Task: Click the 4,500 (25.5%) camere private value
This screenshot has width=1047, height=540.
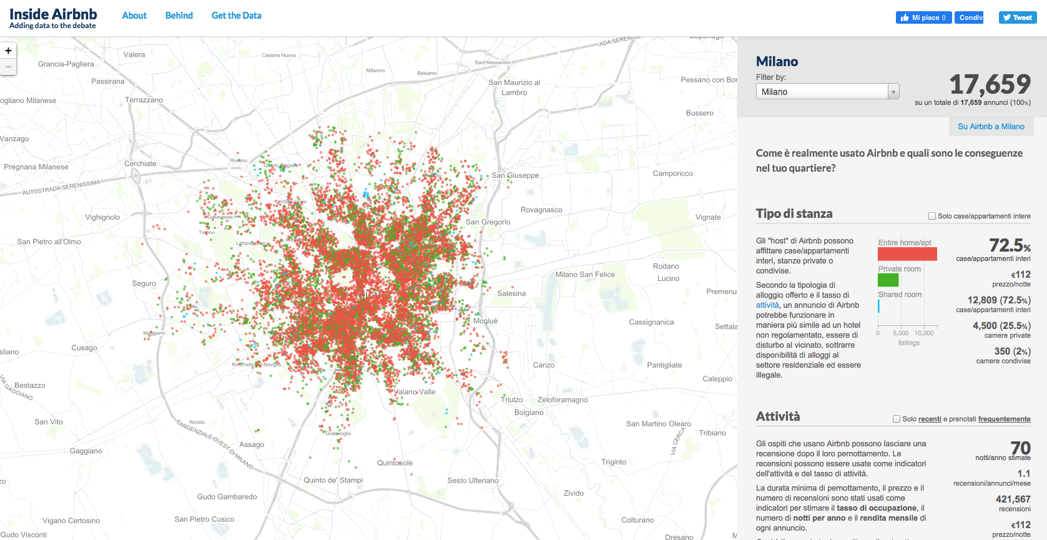Action: 1001,326
